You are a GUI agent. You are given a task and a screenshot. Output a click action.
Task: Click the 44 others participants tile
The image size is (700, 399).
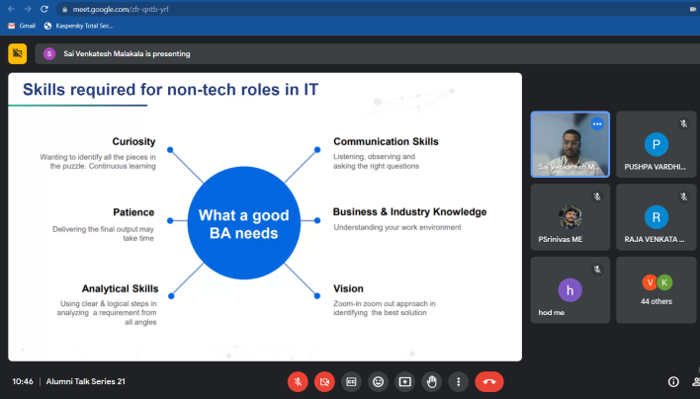click(x=656, y=289)
